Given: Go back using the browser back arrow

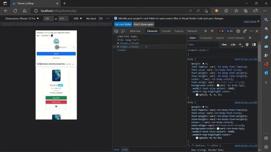Looking at the screenshot, I should tap(6, 11).
